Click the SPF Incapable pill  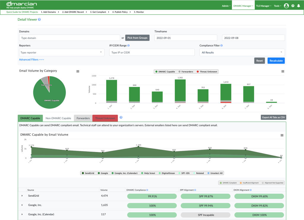(x=205, y=215)
